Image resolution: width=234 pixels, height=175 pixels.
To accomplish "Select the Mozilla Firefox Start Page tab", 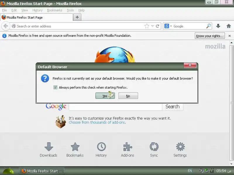I will coord(37,17).
